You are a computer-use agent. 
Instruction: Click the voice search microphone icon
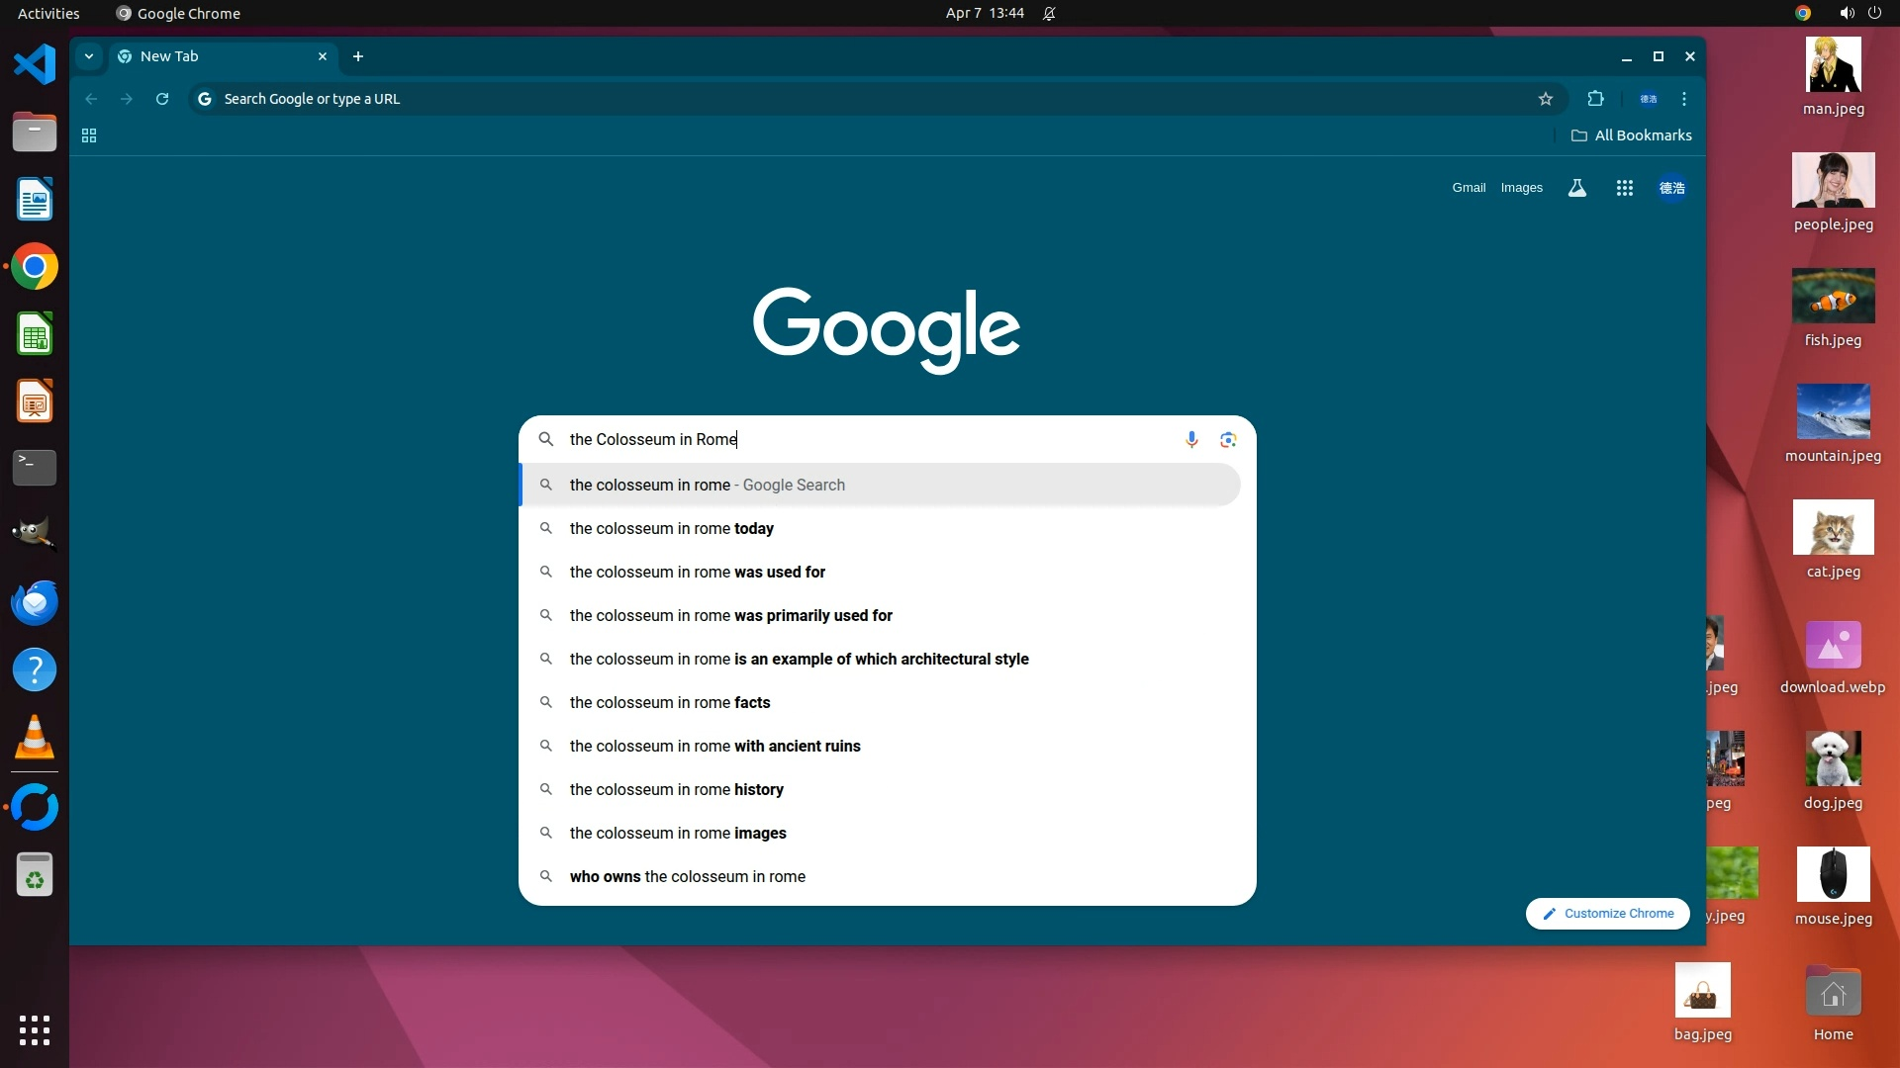tap(1191, 439)
